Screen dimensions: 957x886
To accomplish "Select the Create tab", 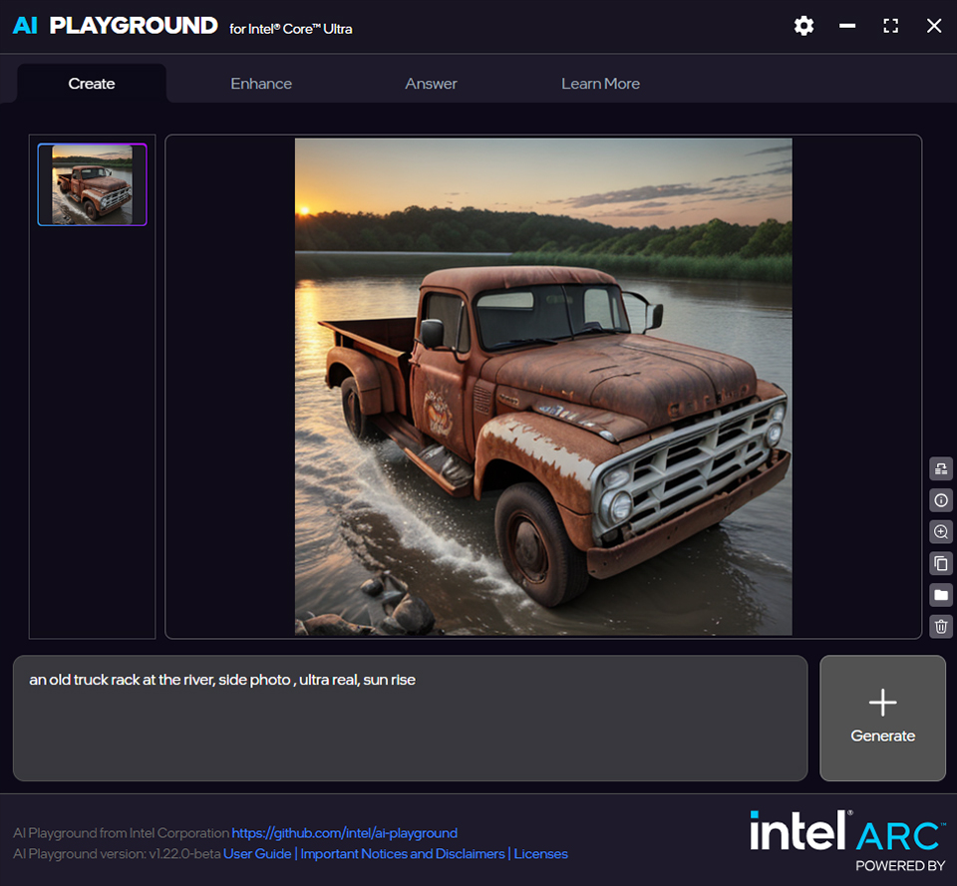I will [x=91, y=84].
